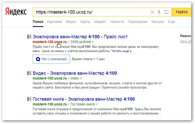Click snippet text starting Архив Ваших любимых фильмов

click(97, 85)
